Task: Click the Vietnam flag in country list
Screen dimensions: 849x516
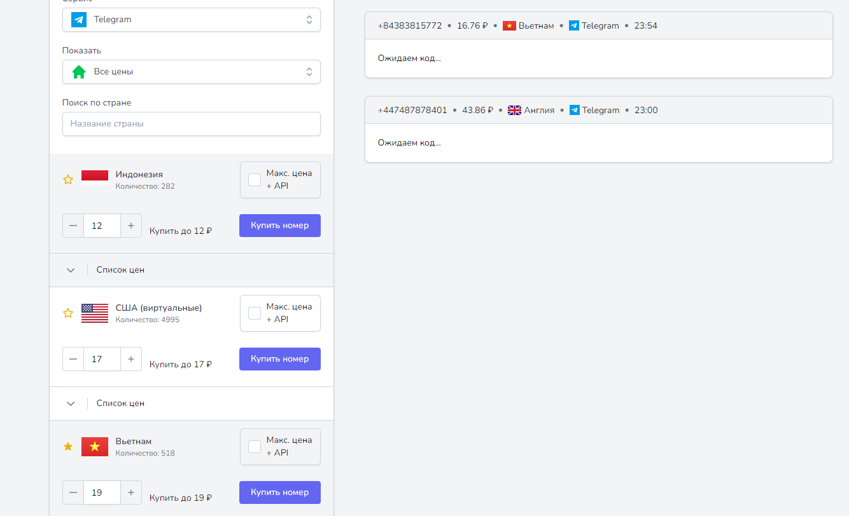Action: [95, 447]
